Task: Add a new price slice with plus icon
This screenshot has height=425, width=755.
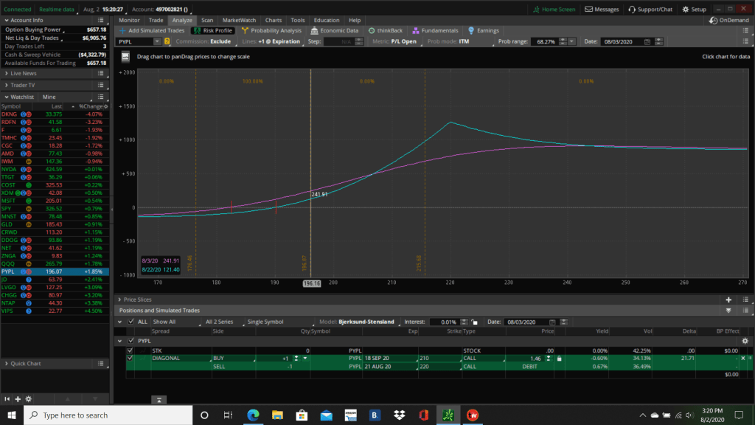Action: [x=728, y=300]
